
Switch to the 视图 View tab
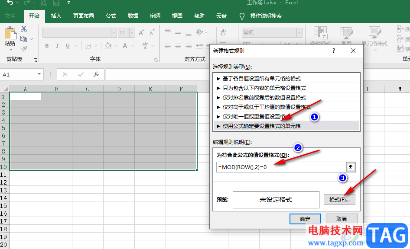177,16
